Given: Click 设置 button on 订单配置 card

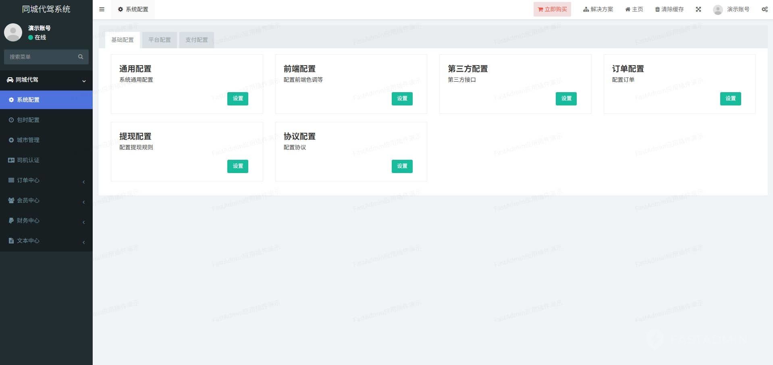Looking at the screenshot, I should (x=731, y=99).
